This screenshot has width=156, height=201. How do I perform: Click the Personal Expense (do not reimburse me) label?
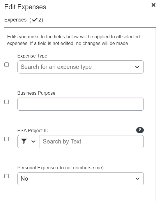click(61, 168)
